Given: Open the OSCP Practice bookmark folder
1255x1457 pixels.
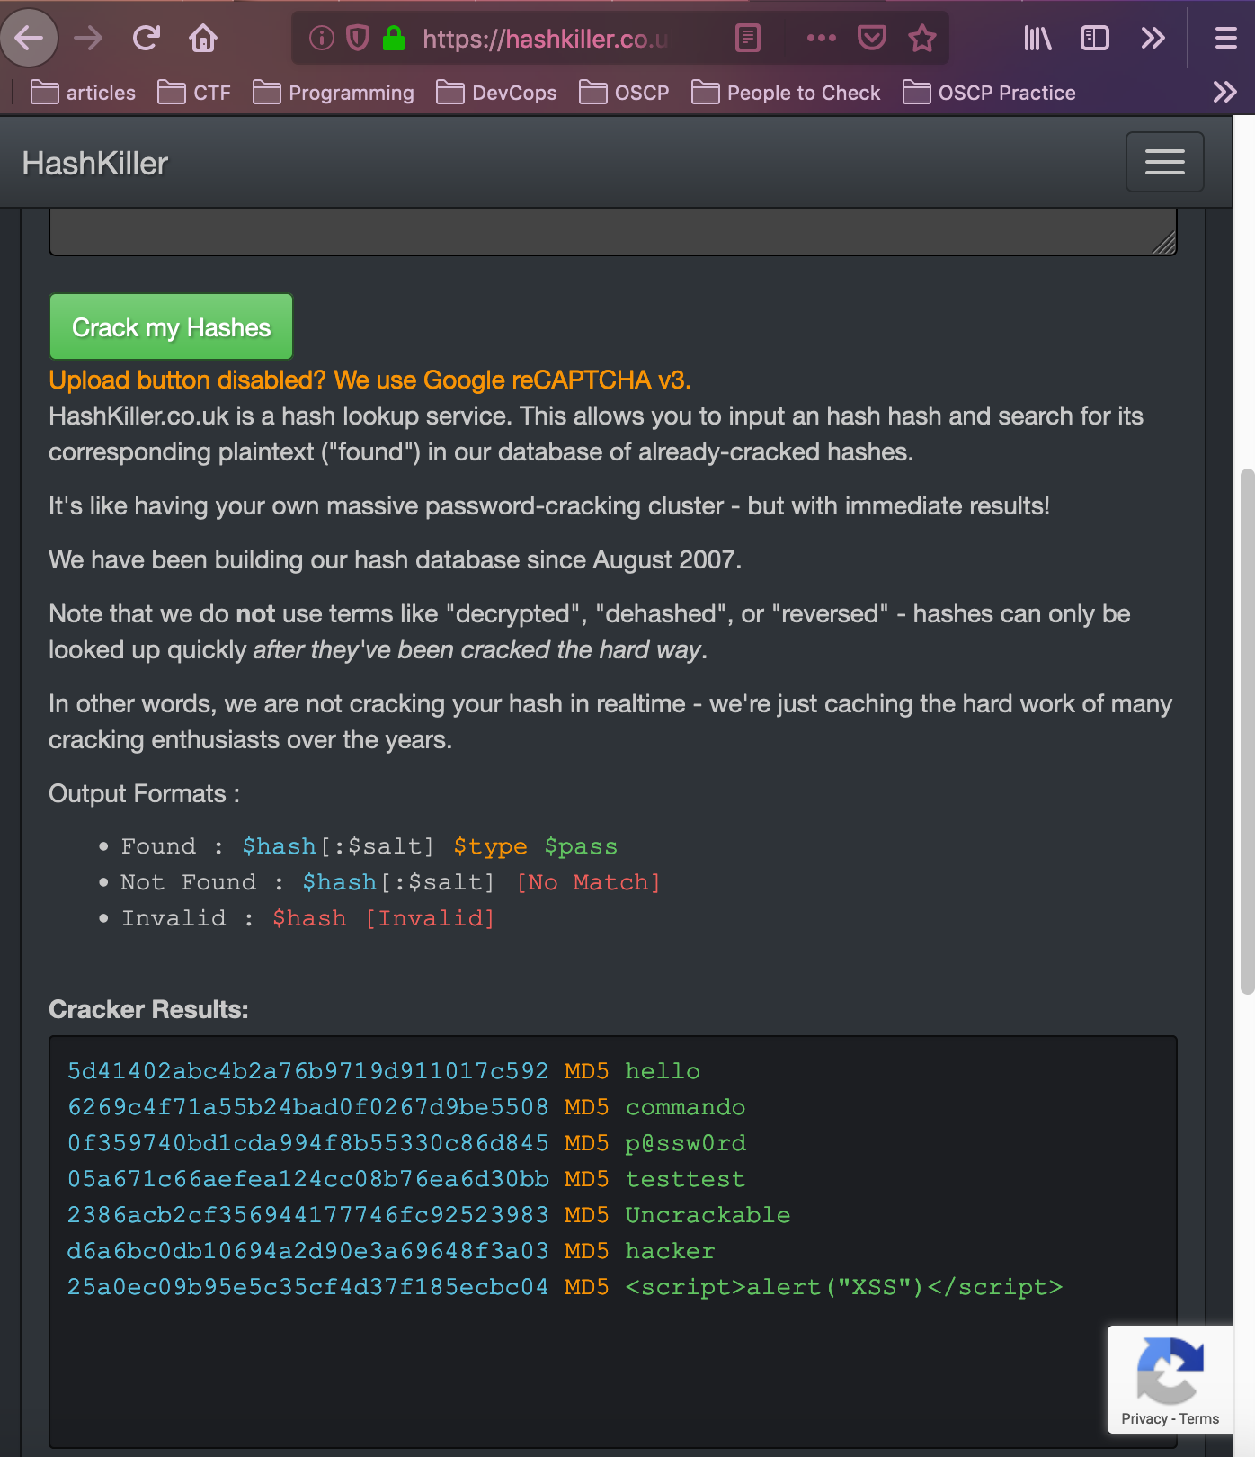Looking at the screenshot, I should tap(989, 93).
